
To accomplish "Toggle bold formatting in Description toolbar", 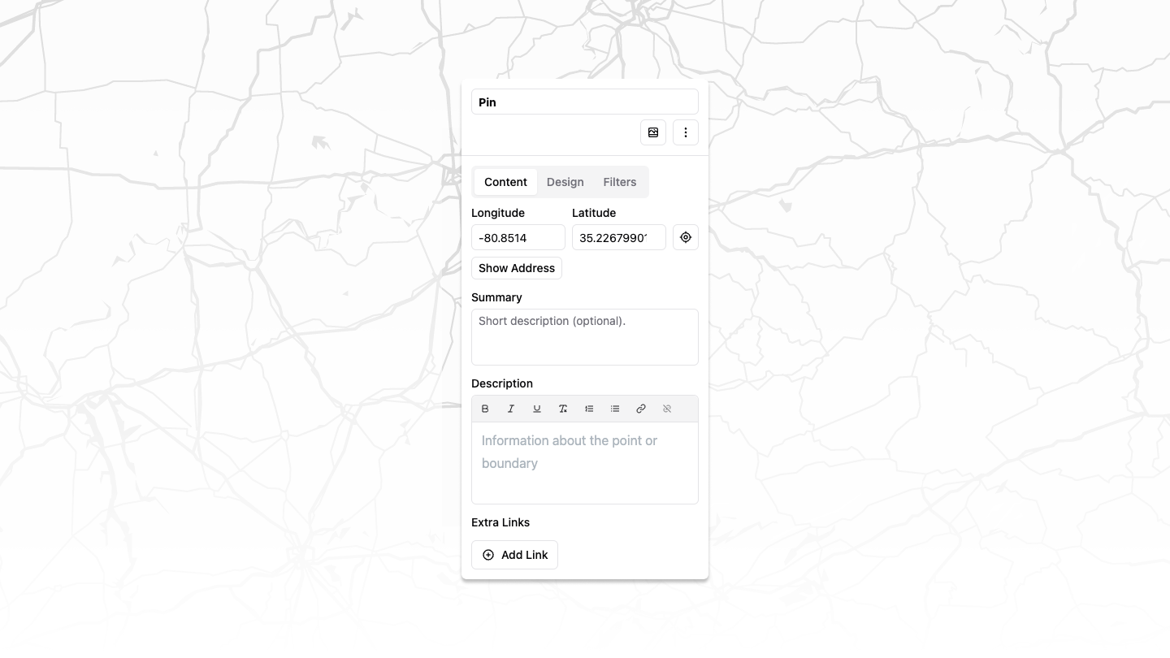I will [x=485, y=409].
